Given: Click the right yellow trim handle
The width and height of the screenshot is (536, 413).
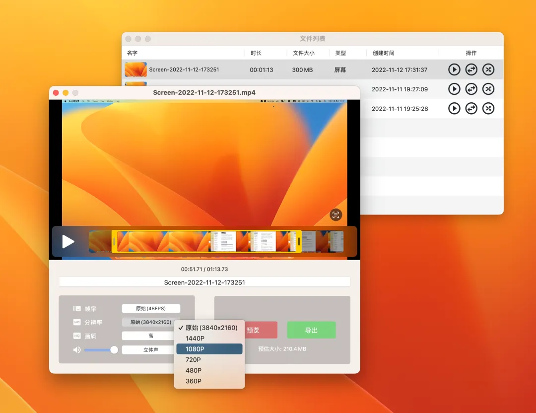Looking at the screenshot, I should pos(299,242).
